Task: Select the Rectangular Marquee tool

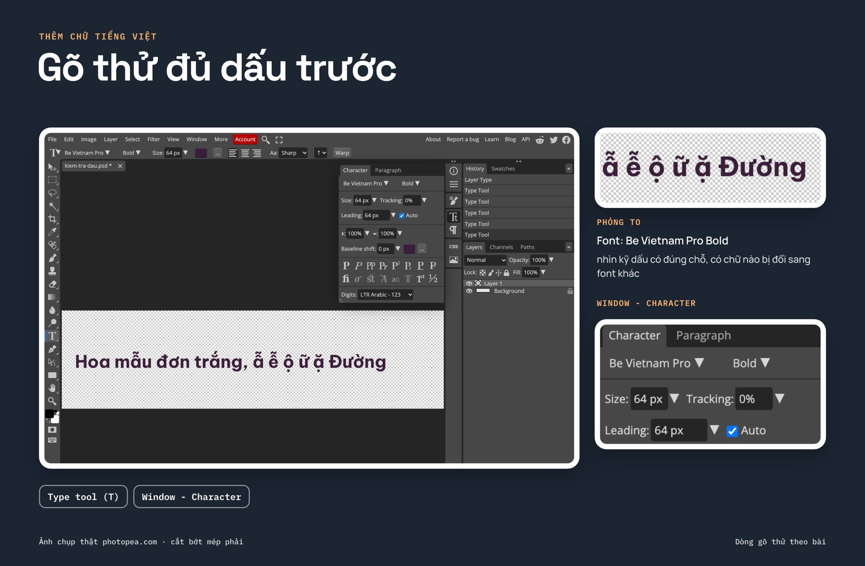Action: pos(52,180)
